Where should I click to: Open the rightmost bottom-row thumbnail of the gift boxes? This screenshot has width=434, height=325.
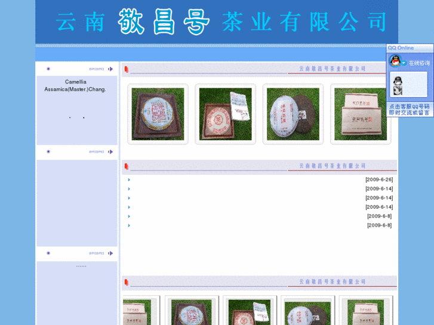pyautogui.click(x=365, y=312)
